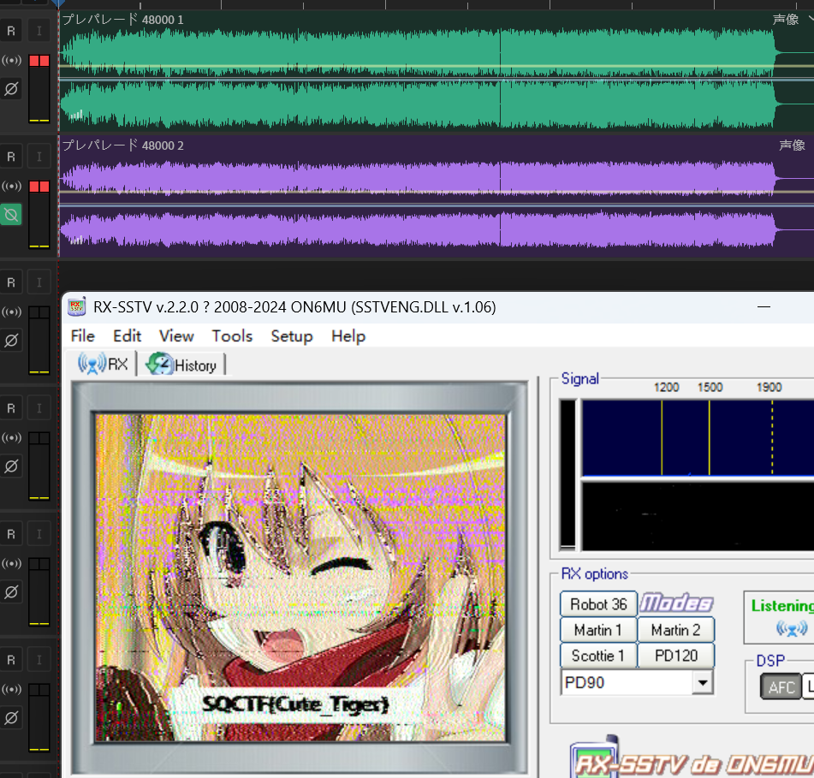Click phase invert icon on third track
814x778 pixels.
point(11,341)
